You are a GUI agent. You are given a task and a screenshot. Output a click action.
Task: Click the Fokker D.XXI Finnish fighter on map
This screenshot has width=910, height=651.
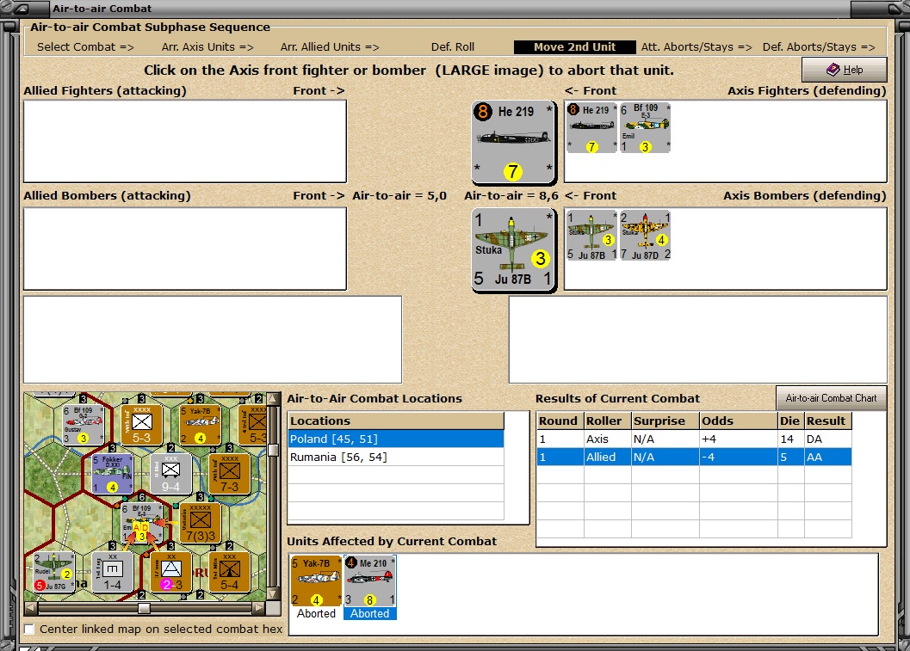click(113, 474)
